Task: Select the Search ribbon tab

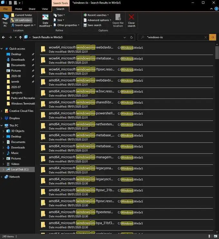Action: (60, 9)
